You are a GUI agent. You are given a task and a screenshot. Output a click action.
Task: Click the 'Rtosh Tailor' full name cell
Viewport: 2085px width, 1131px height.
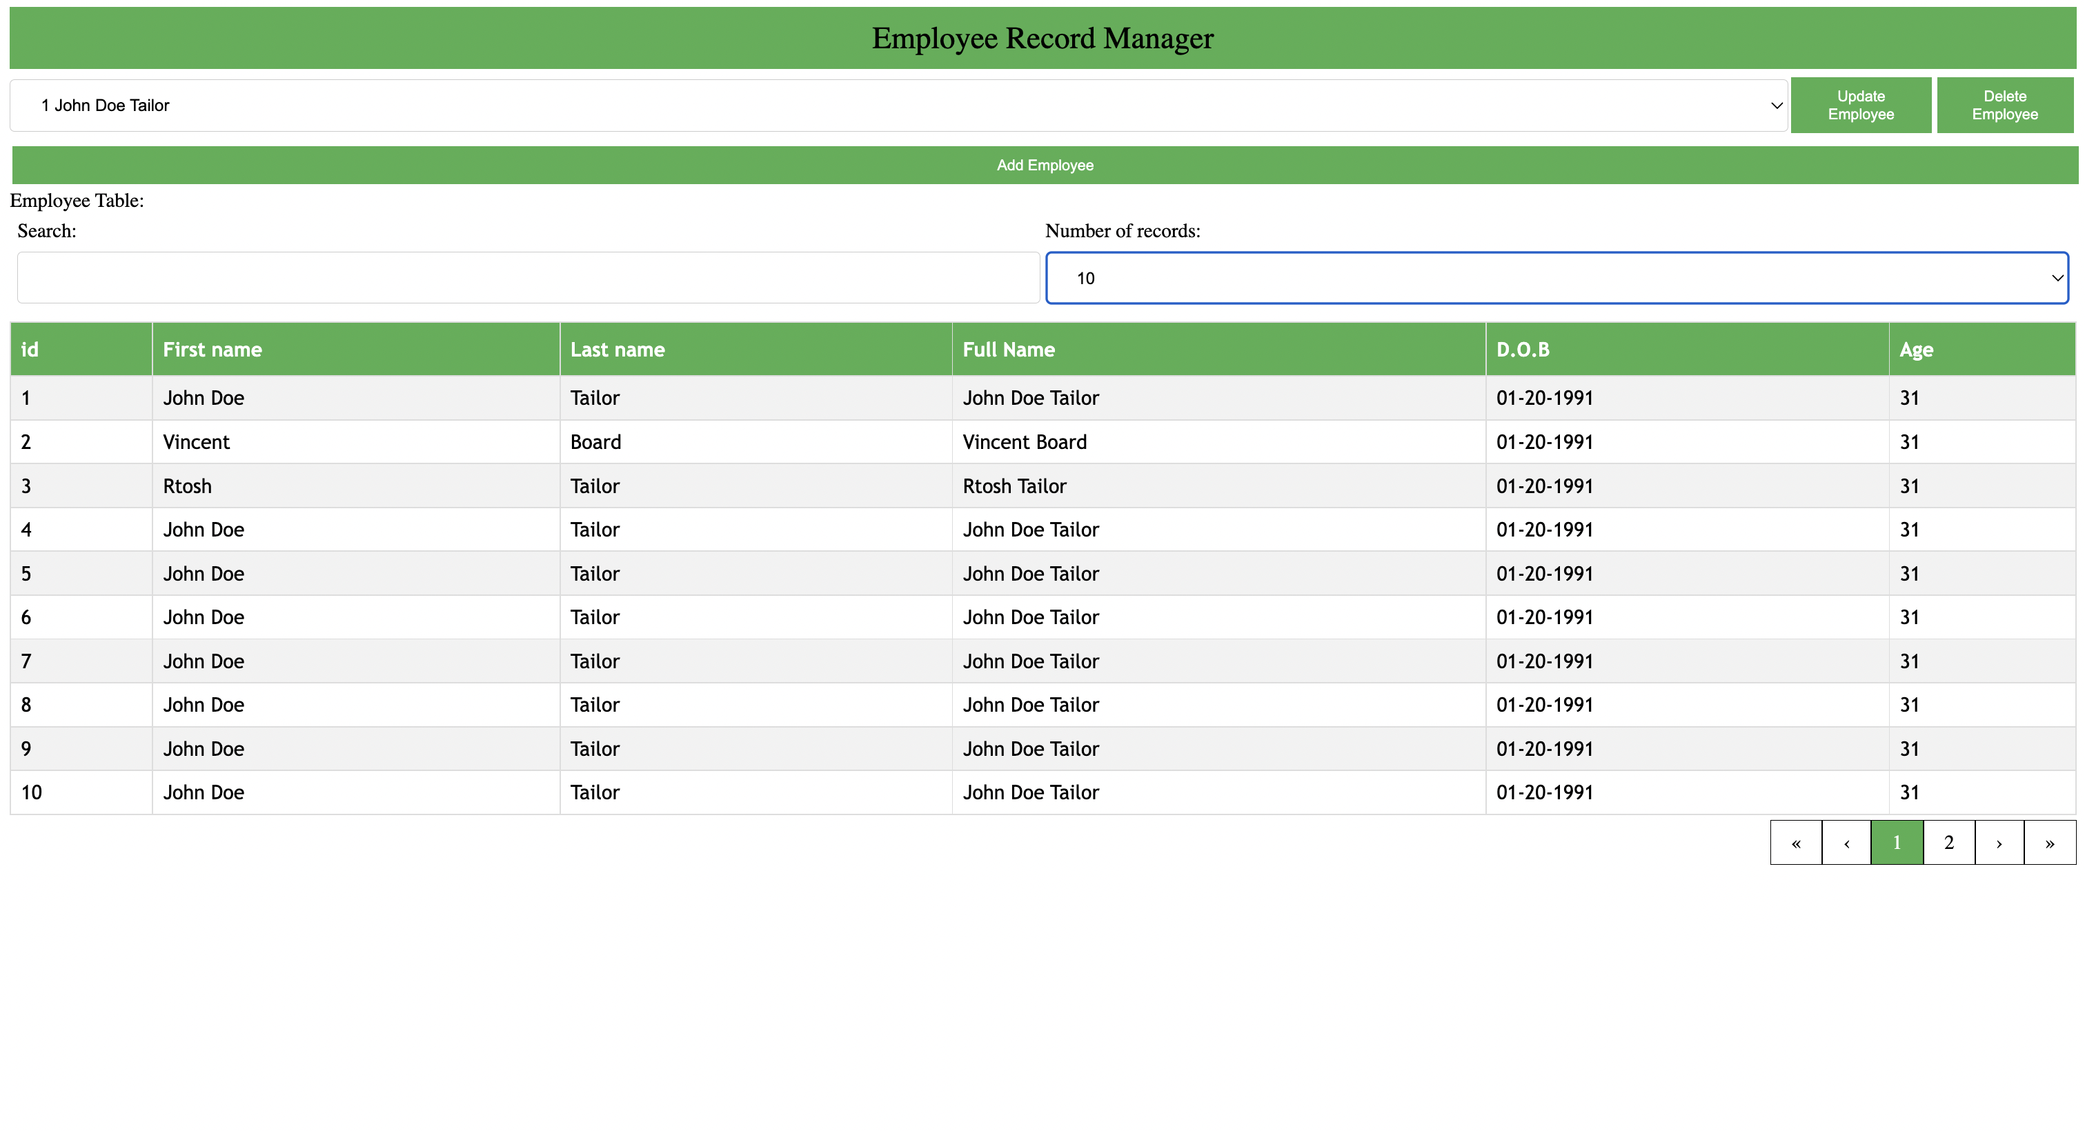pyautogui.click(x=1219, y=486)
